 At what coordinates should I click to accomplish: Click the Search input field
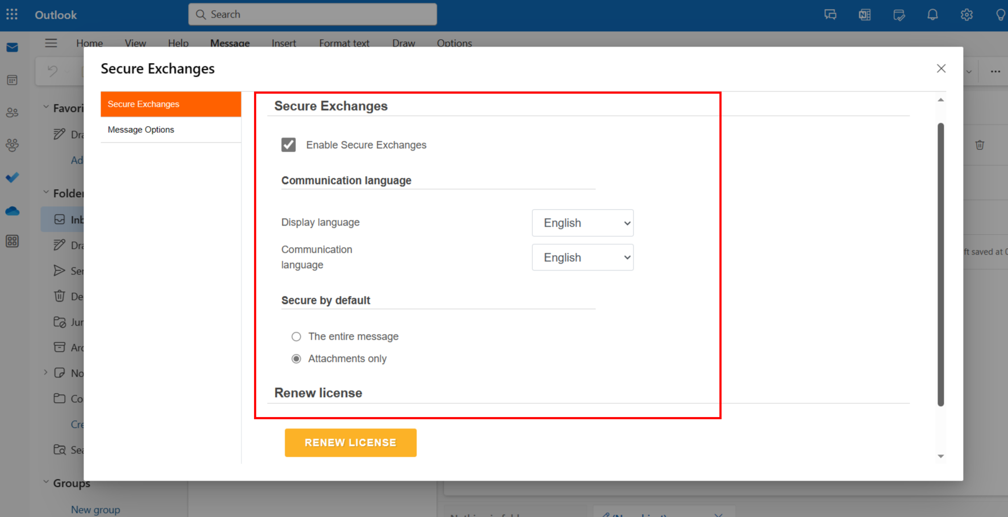click(x=313, y=14)
